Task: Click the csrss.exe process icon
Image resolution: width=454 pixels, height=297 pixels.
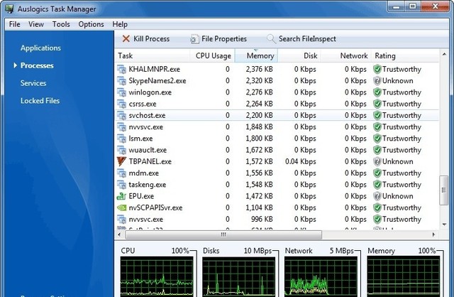Action: (121, 104)
